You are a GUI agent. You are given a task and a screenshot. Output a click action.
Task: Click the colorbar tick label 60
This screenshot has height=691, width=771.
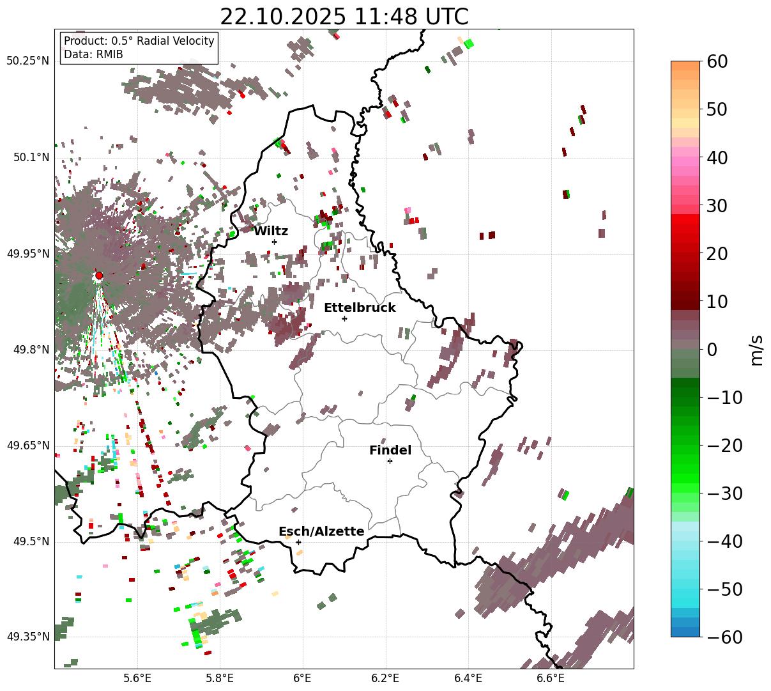click(716, 61)
